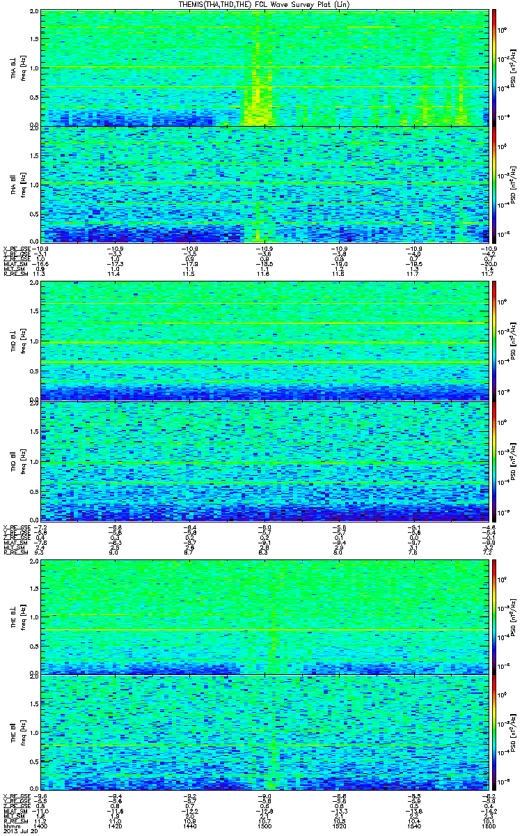Click 'PSD [nT²/Hz]' label next to THA B⊥ color bar
The width and height of the screenshot is (522, 836).
pyautogui.click(x=514, y=68)
